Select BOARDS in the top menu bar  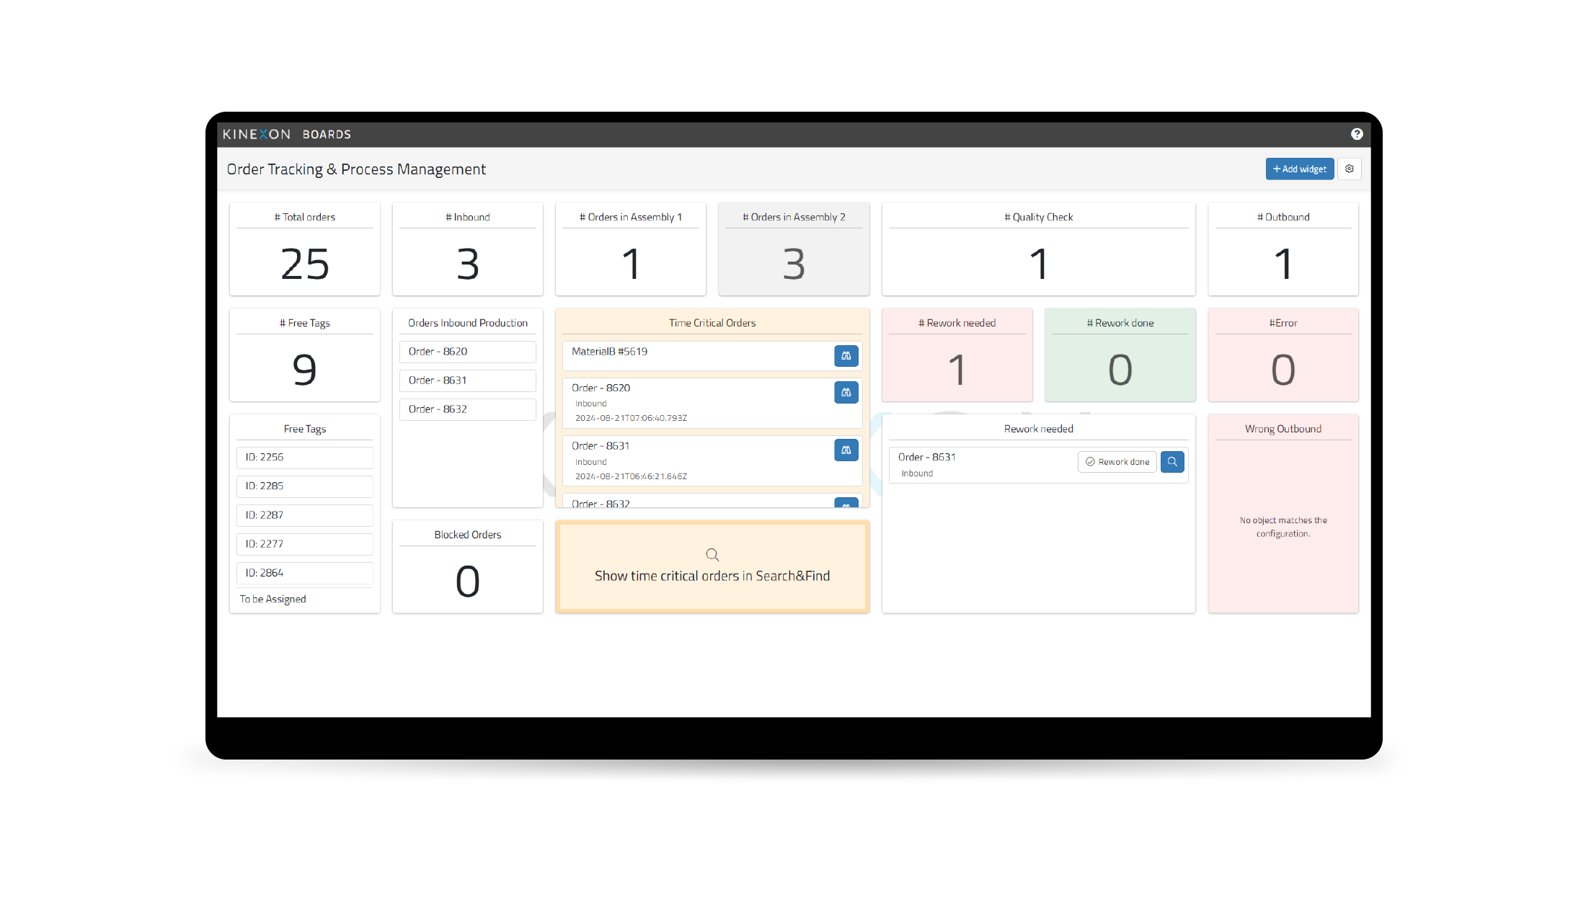click(326, 134)
